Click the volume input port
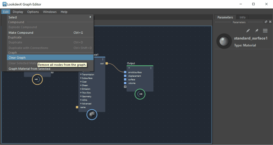Image resolution: width=273 pixels, height=145 pixels. tap(125, 83)
